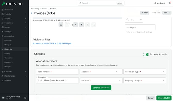This screenshot has height=101, width=173.
Task: Click the search magnifier icon in top bar
Action: [80, 3]
